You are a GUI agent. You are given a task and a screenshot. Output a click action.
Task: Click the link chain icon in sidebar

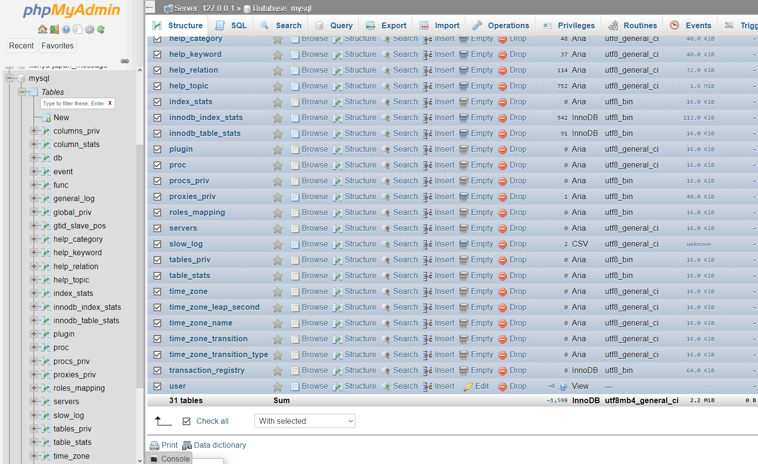tap(125, 61)
